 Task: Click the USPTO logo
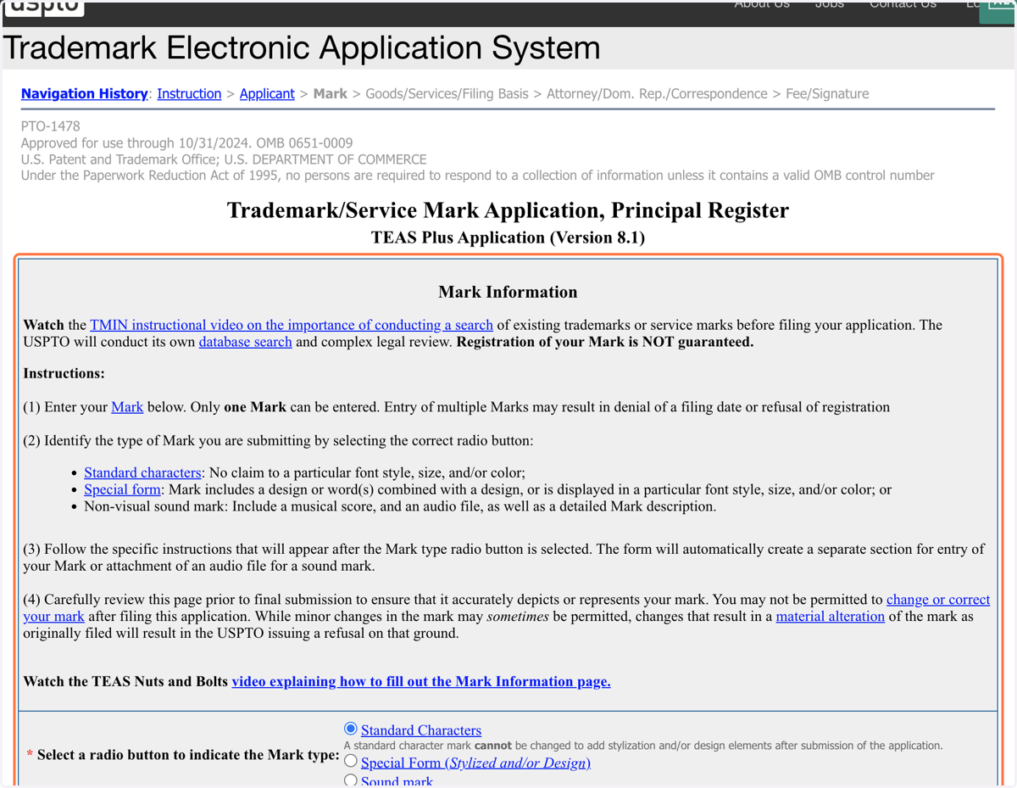coord(44,8)
